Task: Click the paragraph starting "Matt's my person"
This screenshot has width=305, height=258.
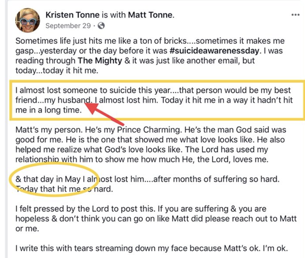Action: click(x=151, y=144)
